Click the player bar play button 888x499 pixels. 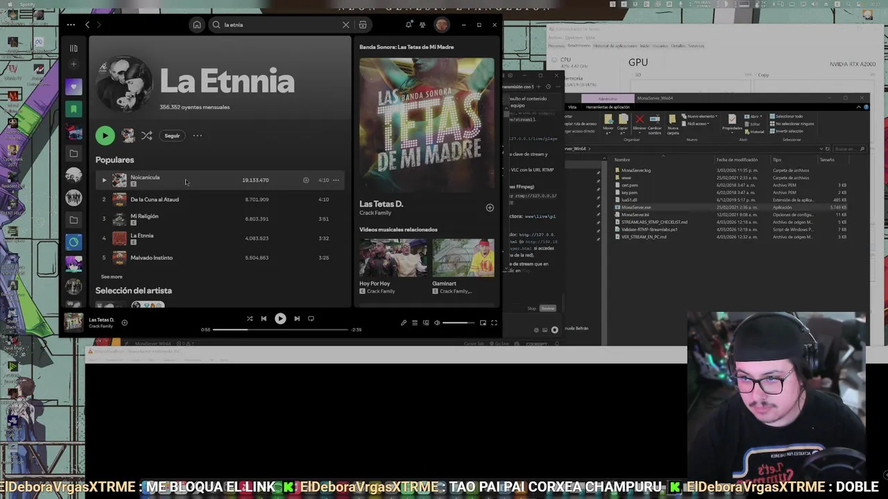(280, 319)
